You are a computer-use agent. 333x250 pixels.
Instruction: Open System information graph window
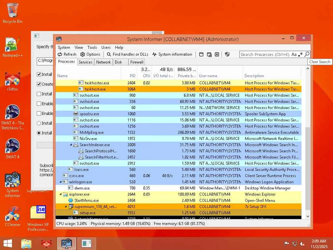172,54
